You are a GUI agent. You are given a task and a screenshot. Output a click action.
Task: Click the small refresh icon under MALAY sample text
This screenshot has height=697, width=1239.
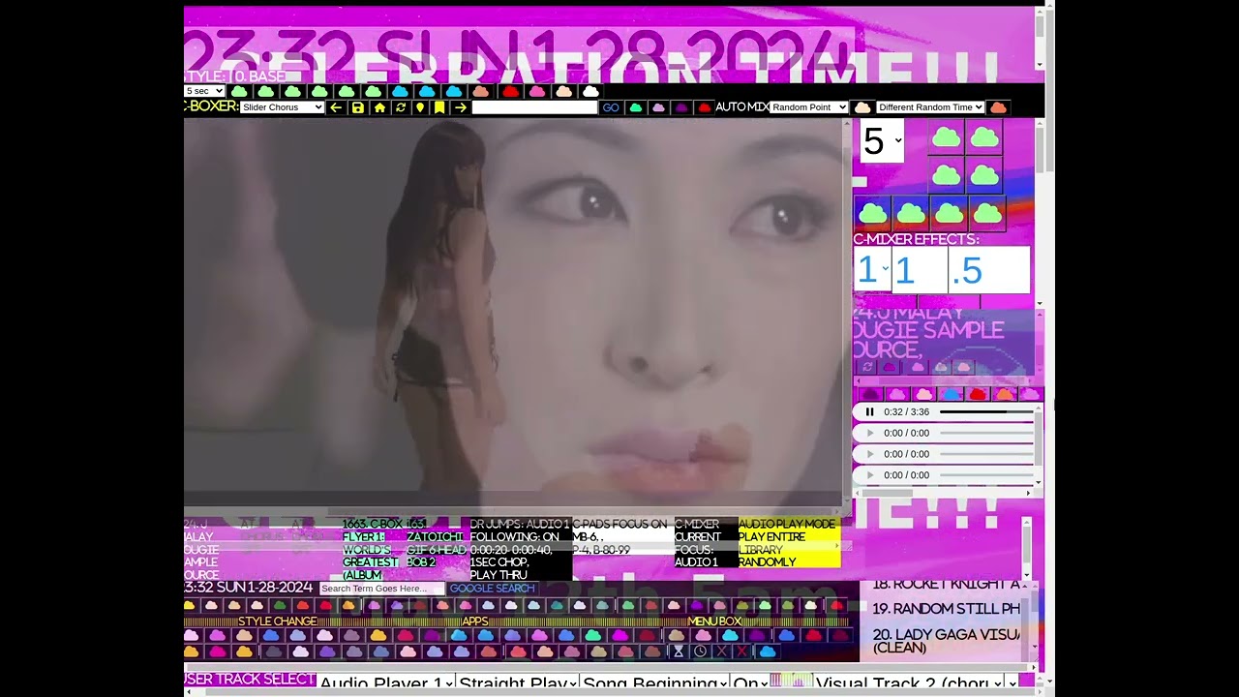867,367
